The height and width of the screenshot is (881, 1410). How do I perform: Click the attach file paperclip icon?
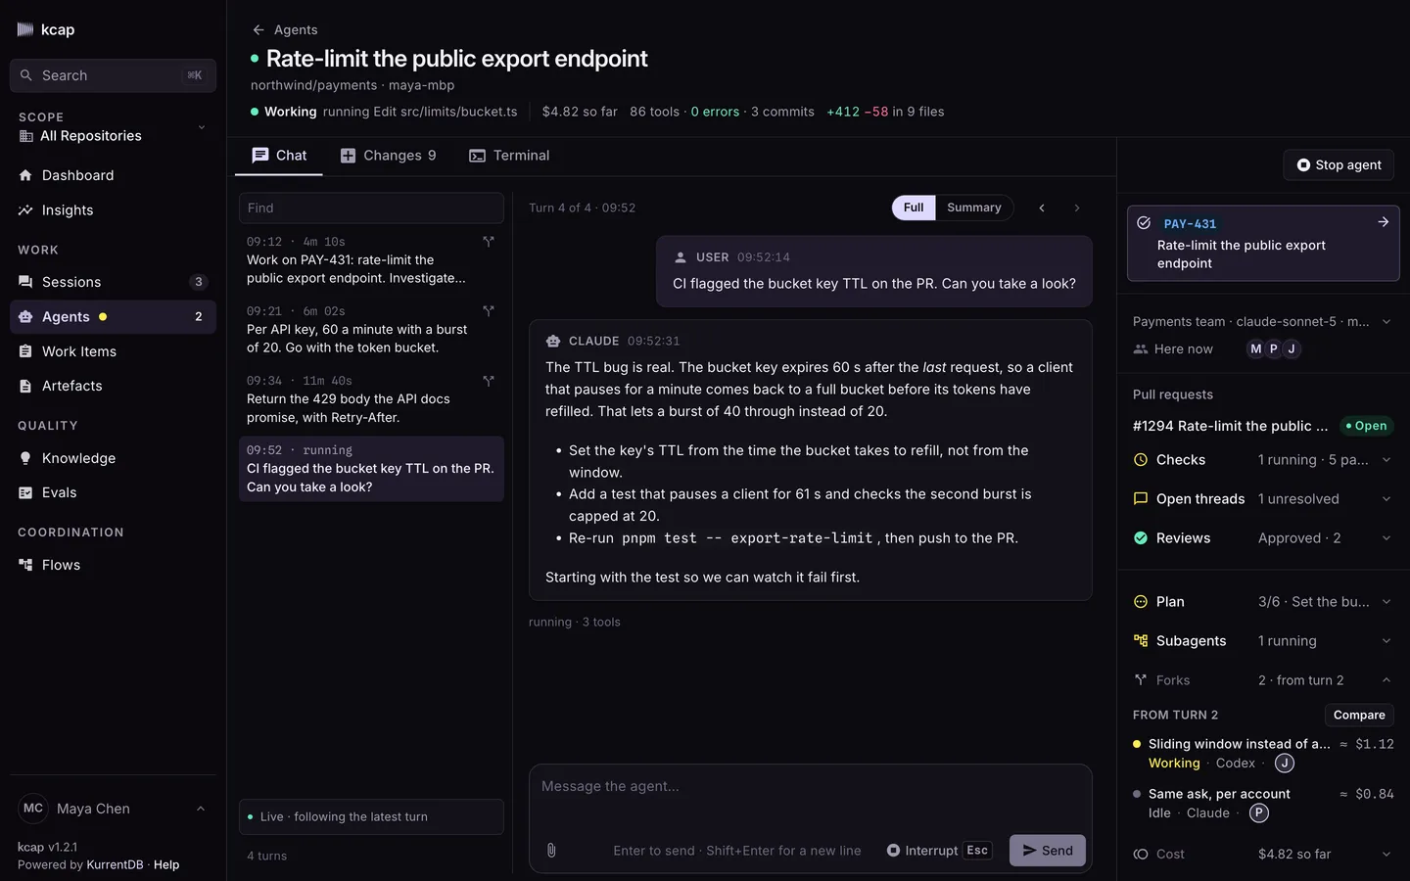551,851
